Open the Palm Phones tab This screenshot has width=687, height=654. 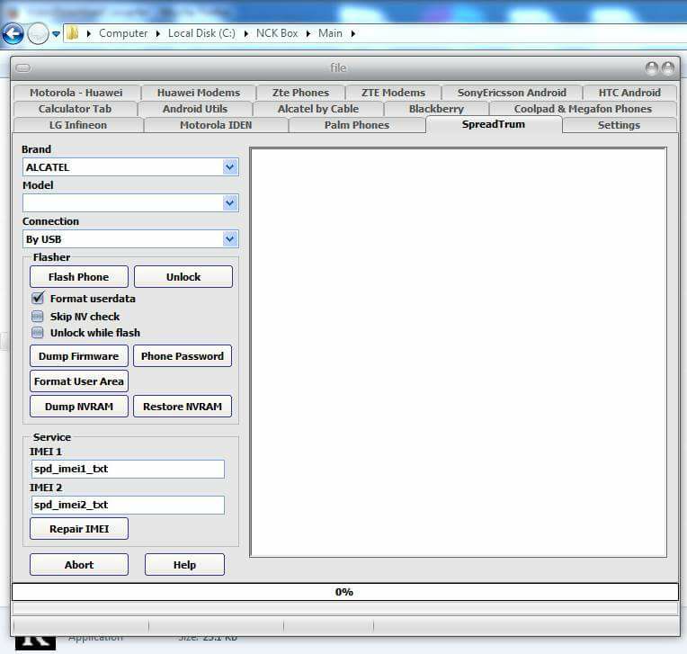(x=357, y=125)
